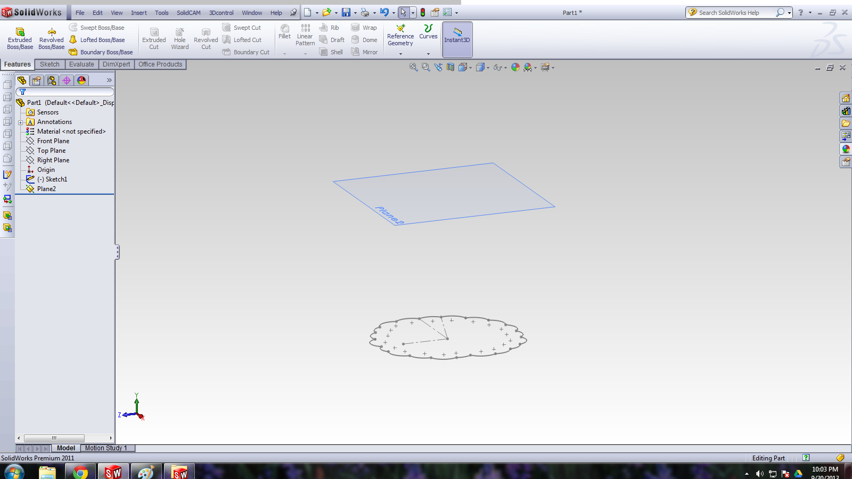Image resolution: width=852 pixels, height=479 pixels.
Task: Expand the Annotations tree node
Action: pyautogui.click(x=21, y=122)
